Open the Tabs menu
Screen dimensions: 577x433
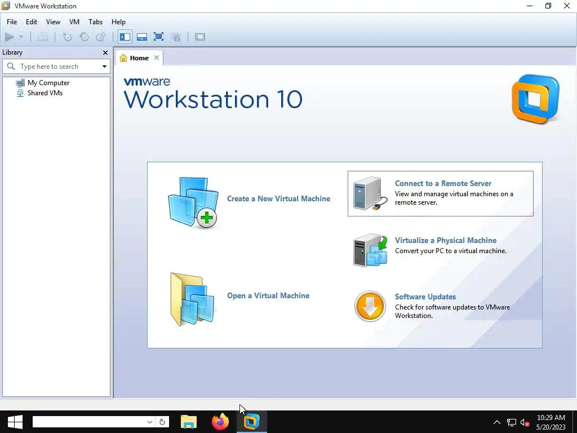(x=95, y=22)
